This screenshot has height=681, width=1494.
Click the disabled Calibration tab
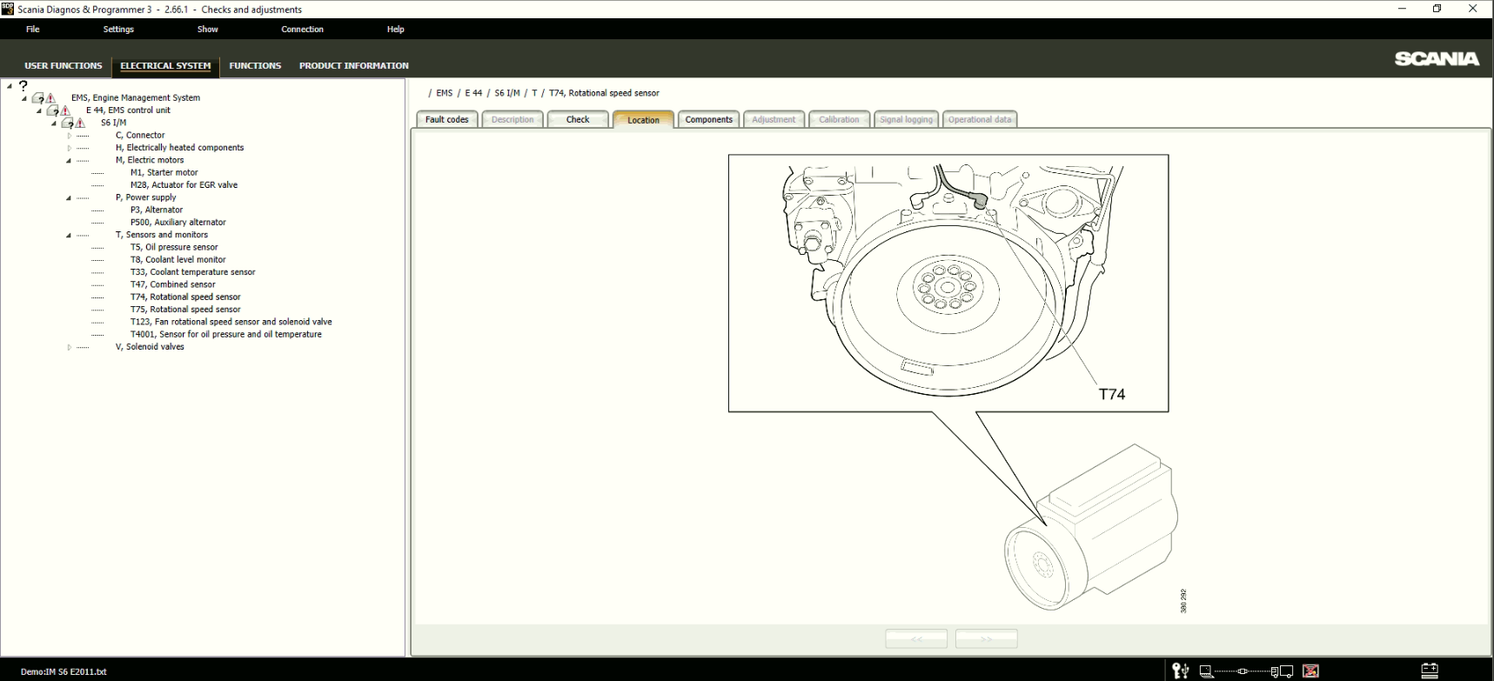click(x=839, y=119)
